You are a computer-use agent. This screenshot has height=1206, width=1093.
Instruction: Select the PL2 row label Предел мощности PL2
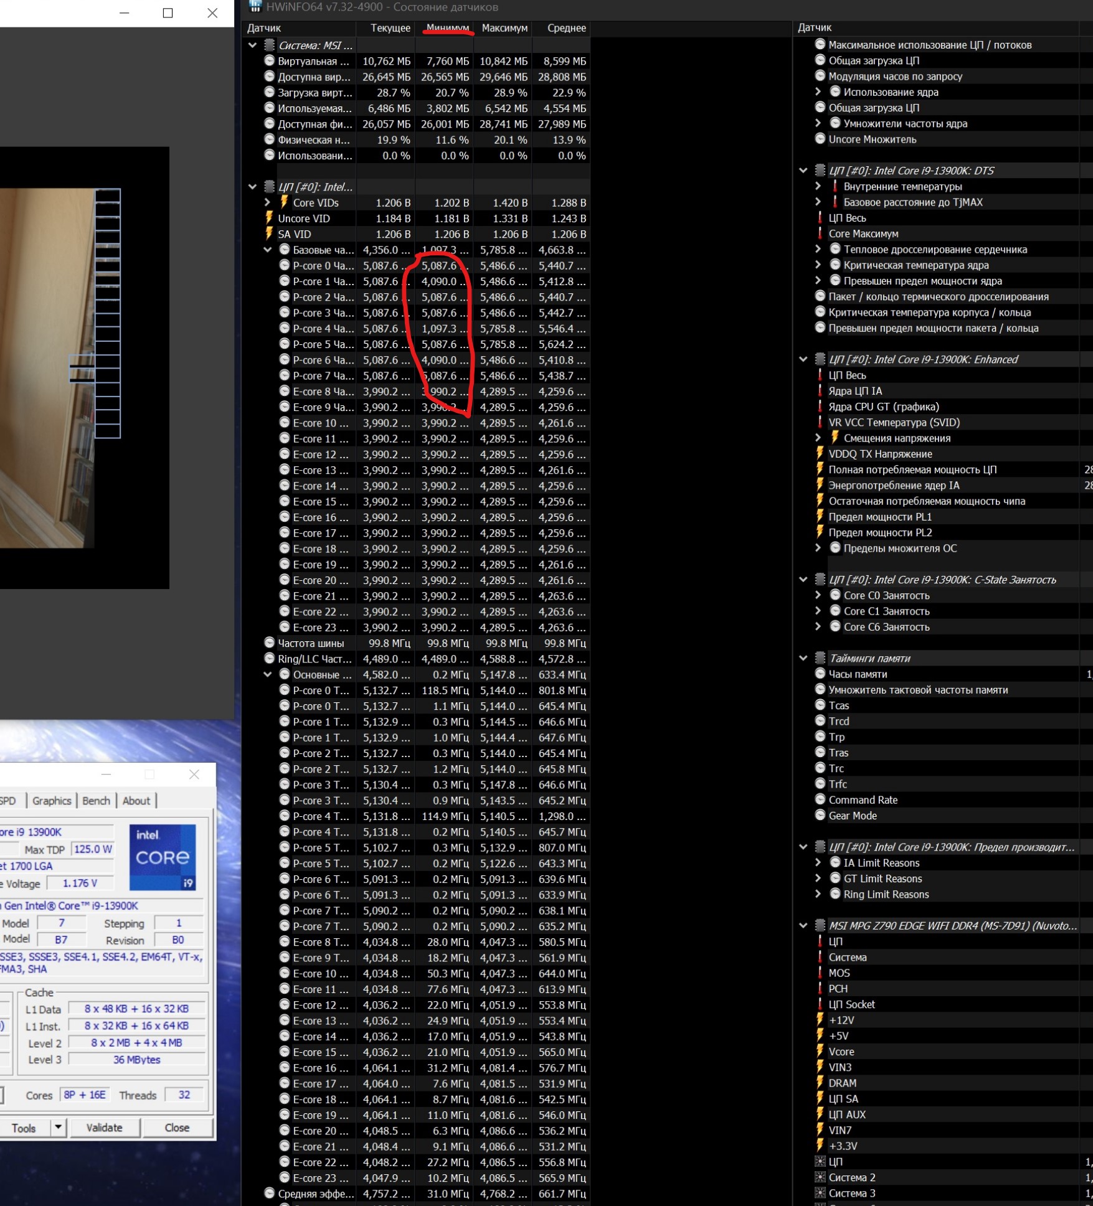pyautogui.click(x=880, y=532)
